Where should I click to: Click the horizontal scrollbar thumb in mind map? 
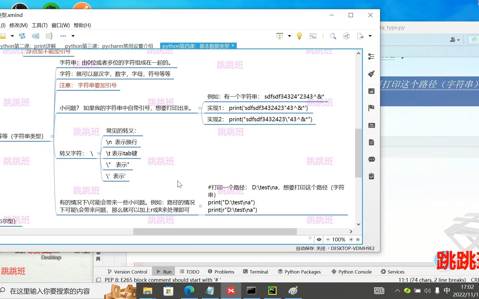click(x=215, y=231)
